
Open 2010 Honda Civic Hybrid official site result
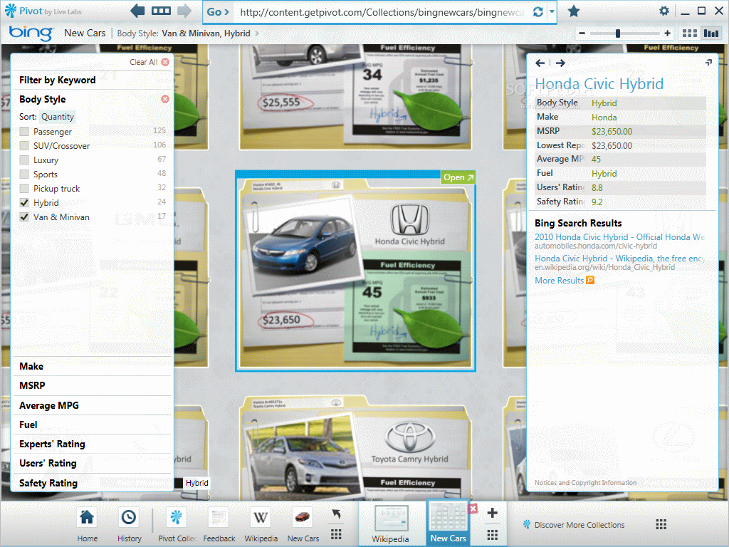pyautogui.click(x=620, y=237)
